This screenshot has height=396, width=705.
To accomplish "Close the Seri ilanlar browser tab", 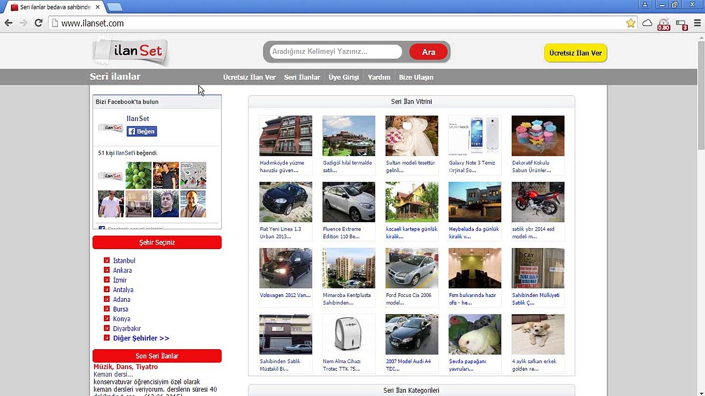I will (98, 7).
